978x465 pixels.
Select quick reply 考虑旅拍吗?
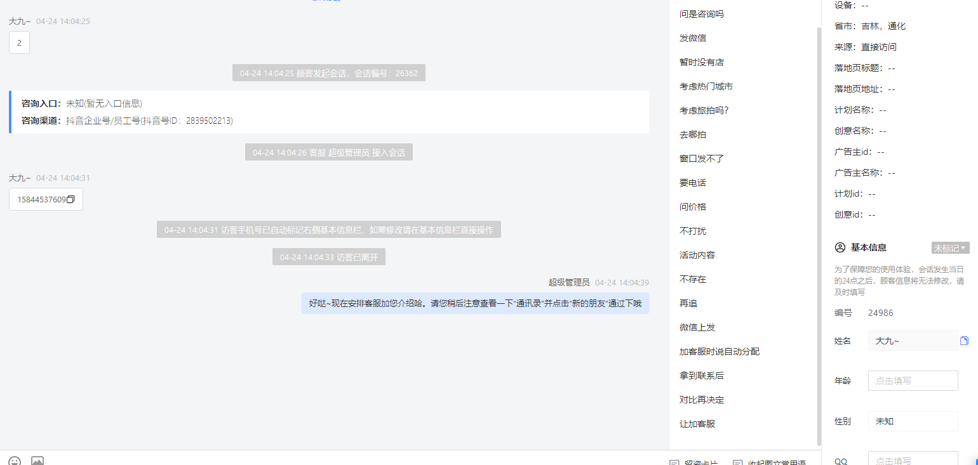pyautogui.click(x=704, y=110)
